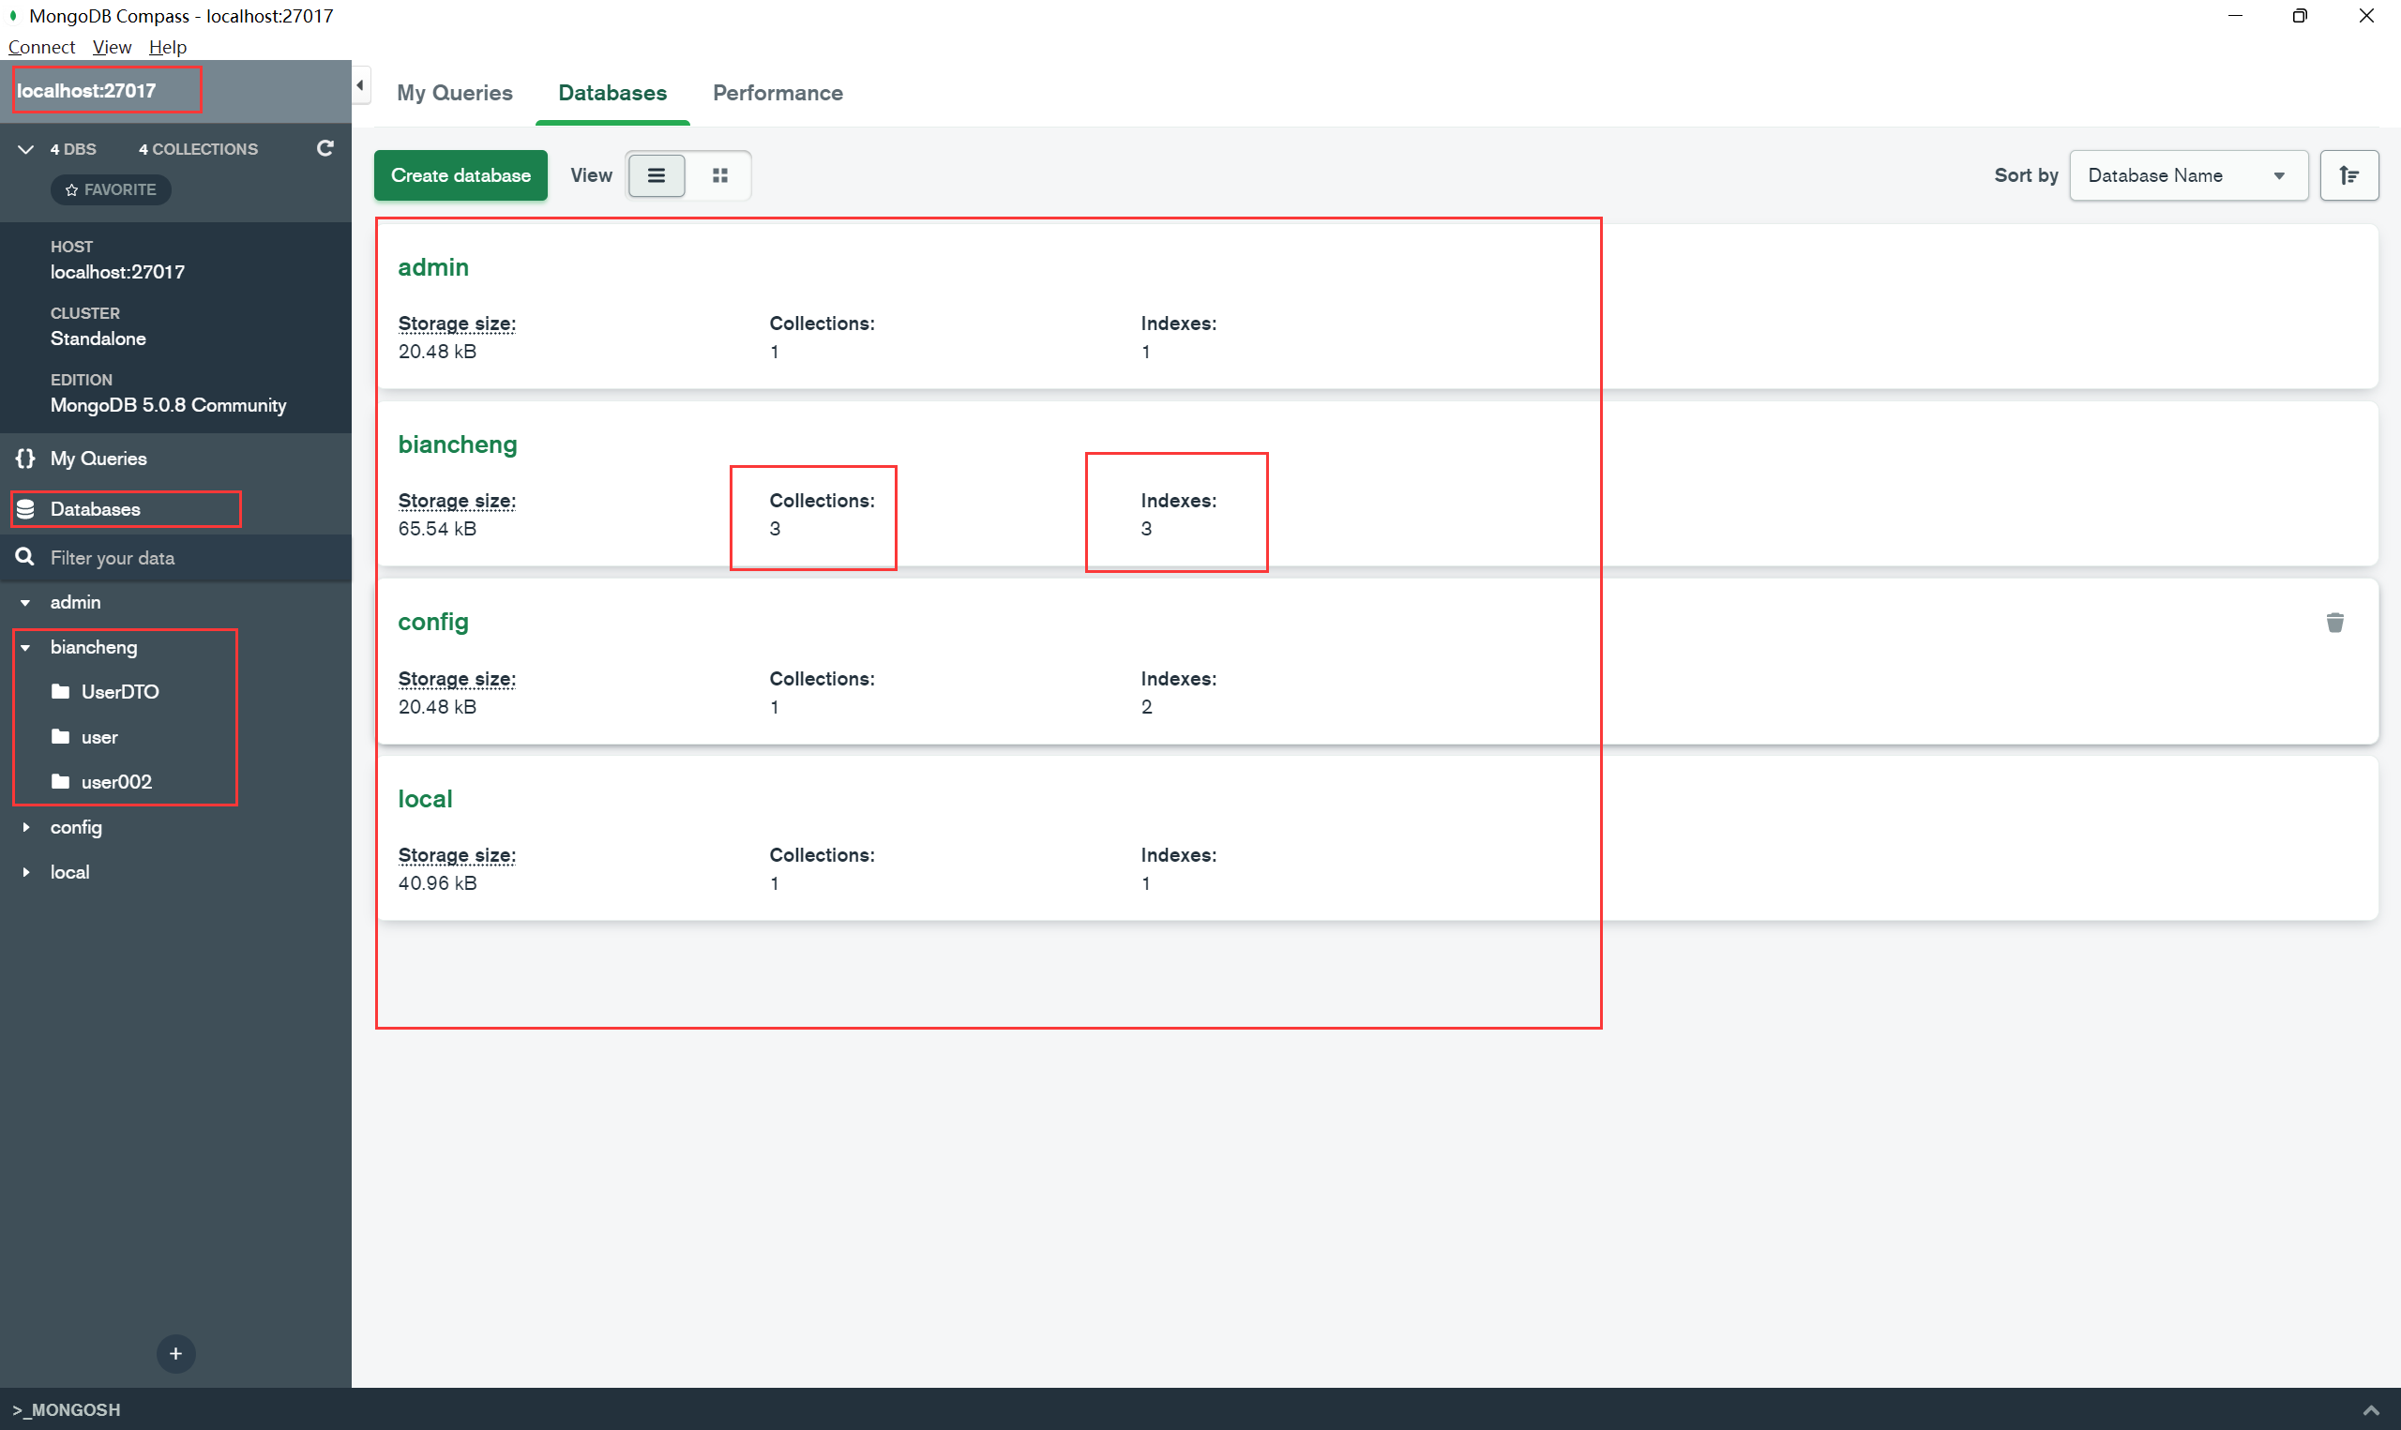Click the refresh databases icon in sidebar
Screen dimensions: 2401x1430
click(325, 148)
